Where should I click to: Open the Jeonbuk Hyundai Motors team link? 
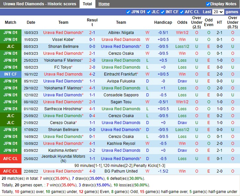(63, 156)
